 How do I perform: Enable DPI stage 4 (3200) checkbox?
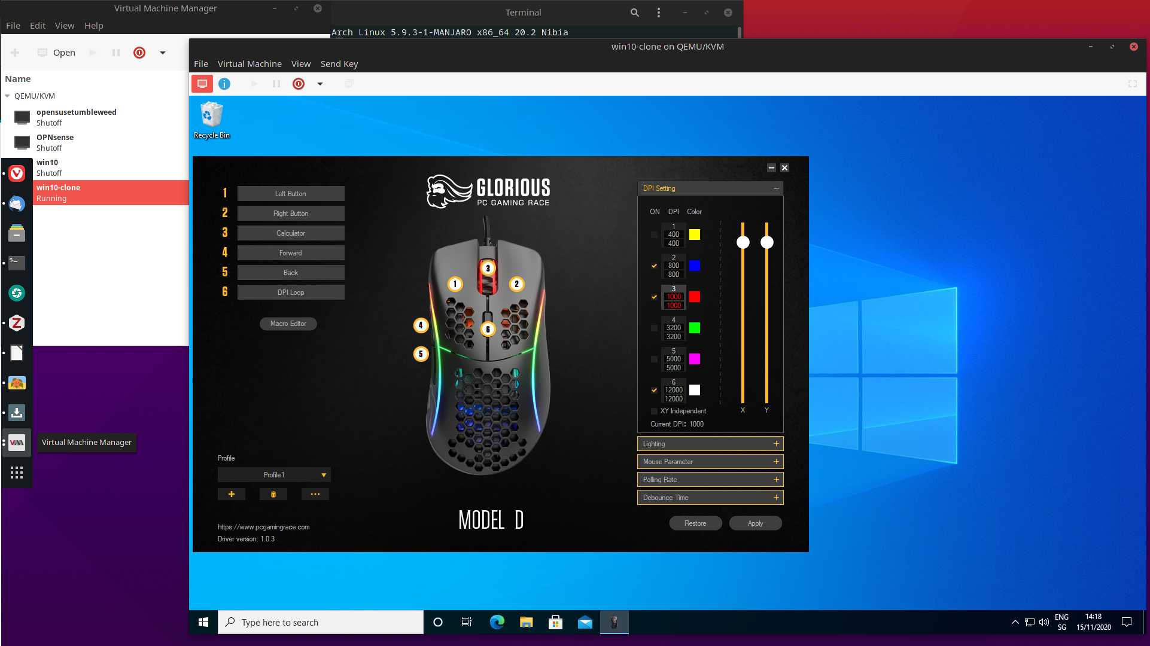[654, 328]
